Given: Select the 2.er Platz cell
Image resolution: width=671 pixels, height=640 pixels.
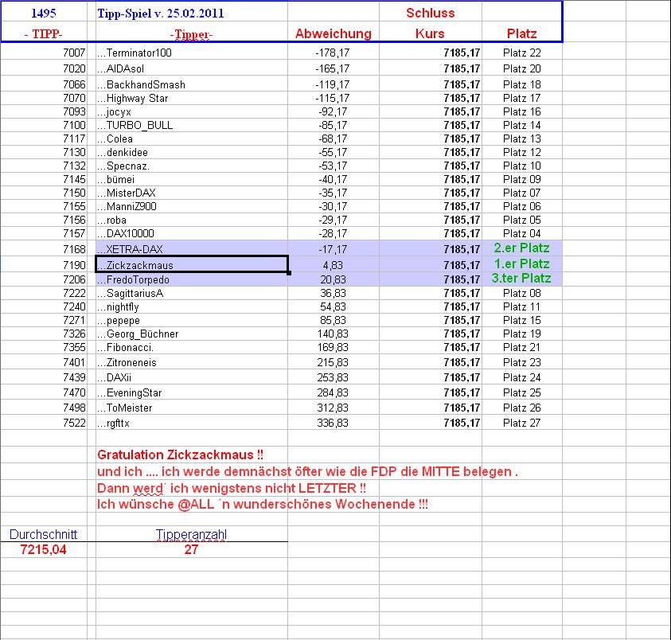Looking at the screenshot, I should [x=521, y=248].
